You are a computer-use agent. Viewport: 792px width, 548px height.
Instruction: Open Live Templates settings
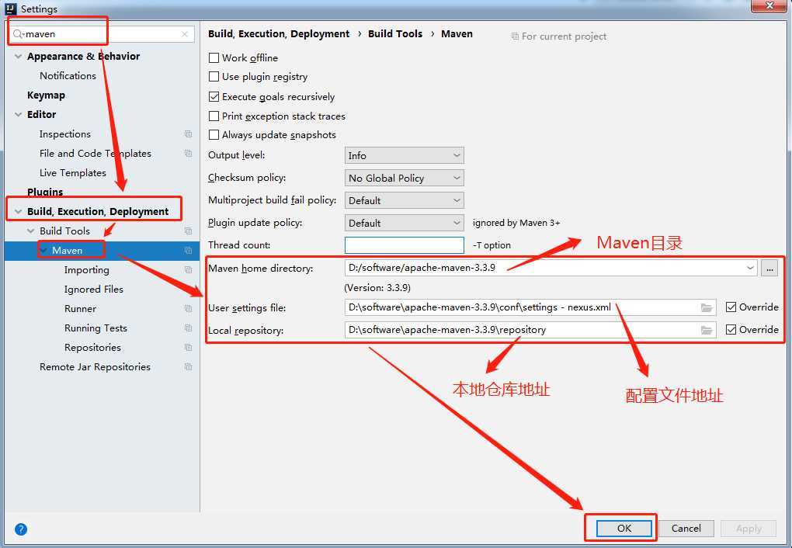coord(73,173)
